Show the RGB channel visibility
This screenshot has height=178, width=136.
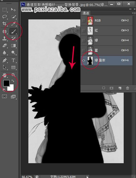click(x=84, y=21)
